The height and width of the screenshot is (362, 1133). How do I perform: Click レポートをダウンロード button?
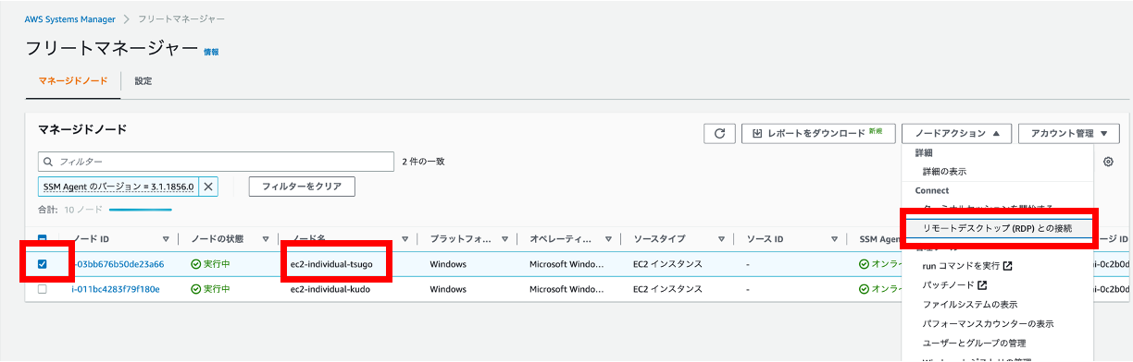coord(818,134)
